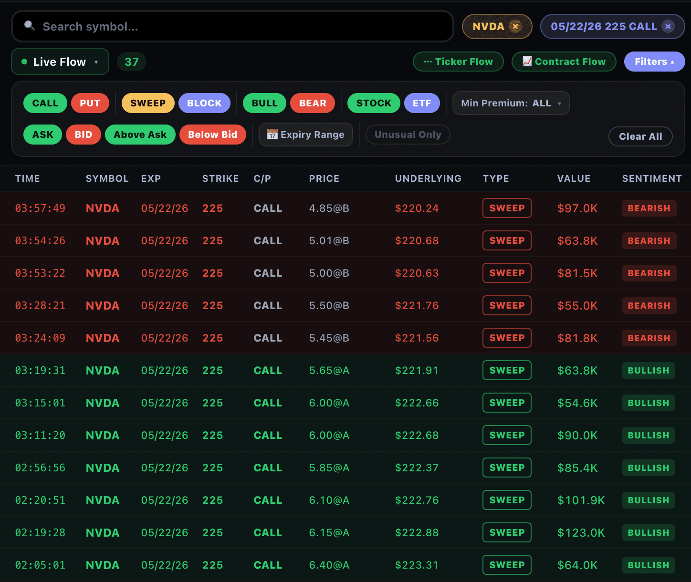Click the 5.45@B price cell
The image size is (691, 582).
point(329,338)
